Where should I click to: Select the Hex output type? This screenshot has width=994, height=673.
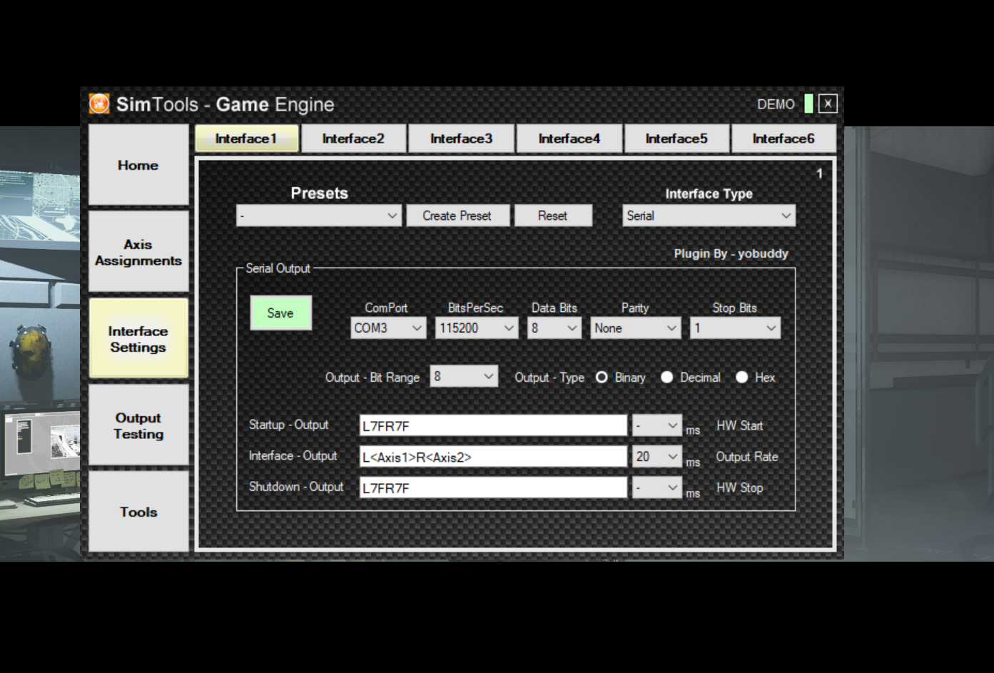click(742, 378)
